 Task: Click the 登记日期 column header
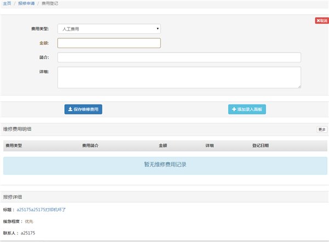(260, 146)
